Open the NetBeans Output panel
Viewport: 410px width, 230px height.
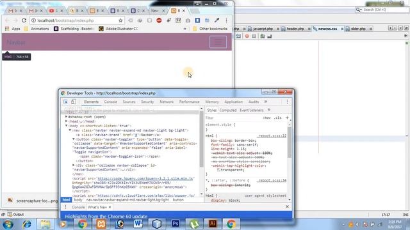pos(15,215)
